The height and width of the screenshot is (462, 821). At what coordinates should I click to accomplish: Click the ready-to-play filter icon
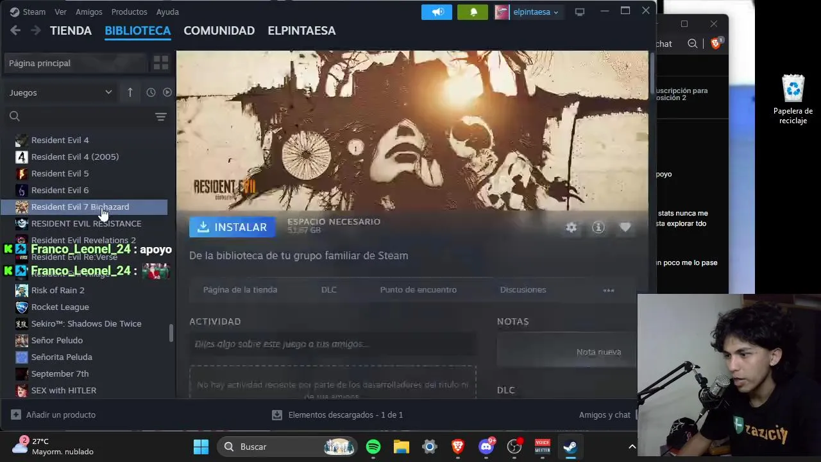point(167,92)
